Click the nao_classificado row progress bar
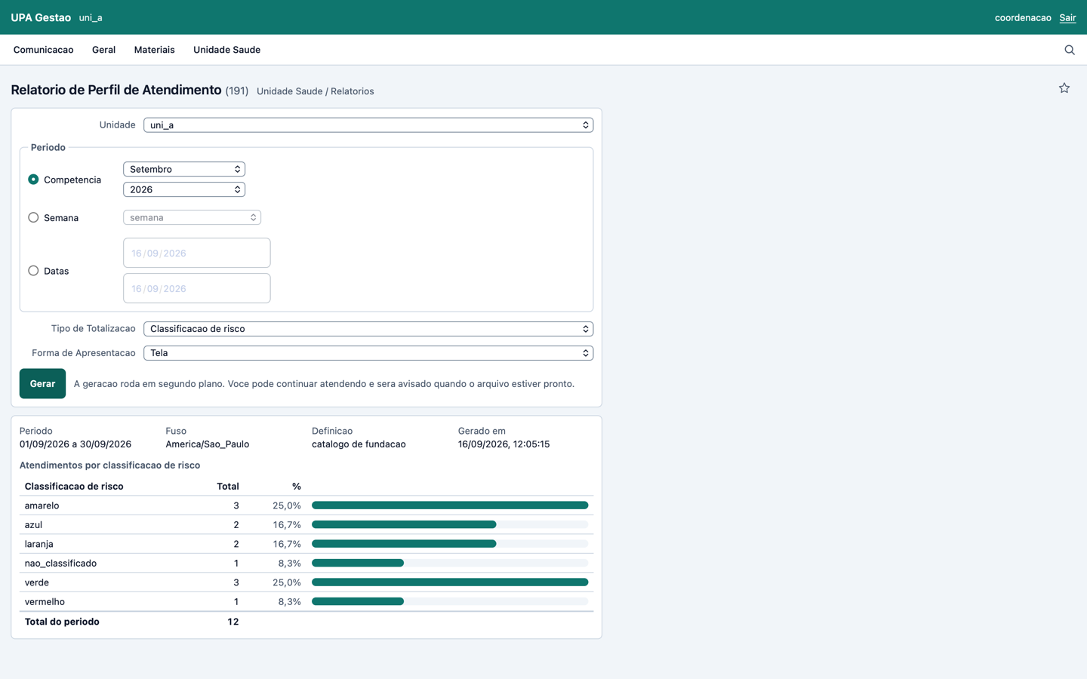Viewport: 1087px width, 679px height. click(450, 563)
